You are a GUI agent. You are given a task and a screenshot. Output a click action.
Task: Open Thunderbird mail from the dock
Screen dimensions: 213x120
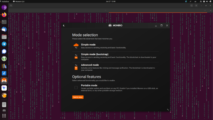click(4, 29)
